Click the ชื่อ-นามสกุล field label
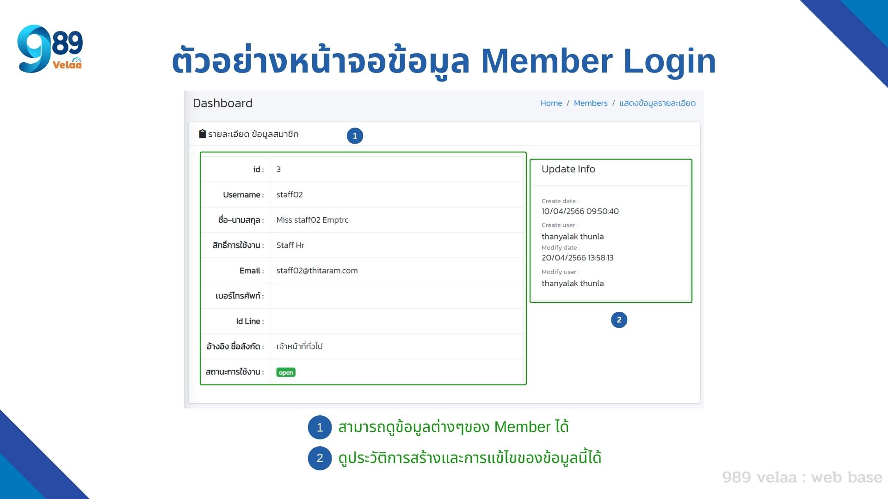 click(x=241, y=220)
